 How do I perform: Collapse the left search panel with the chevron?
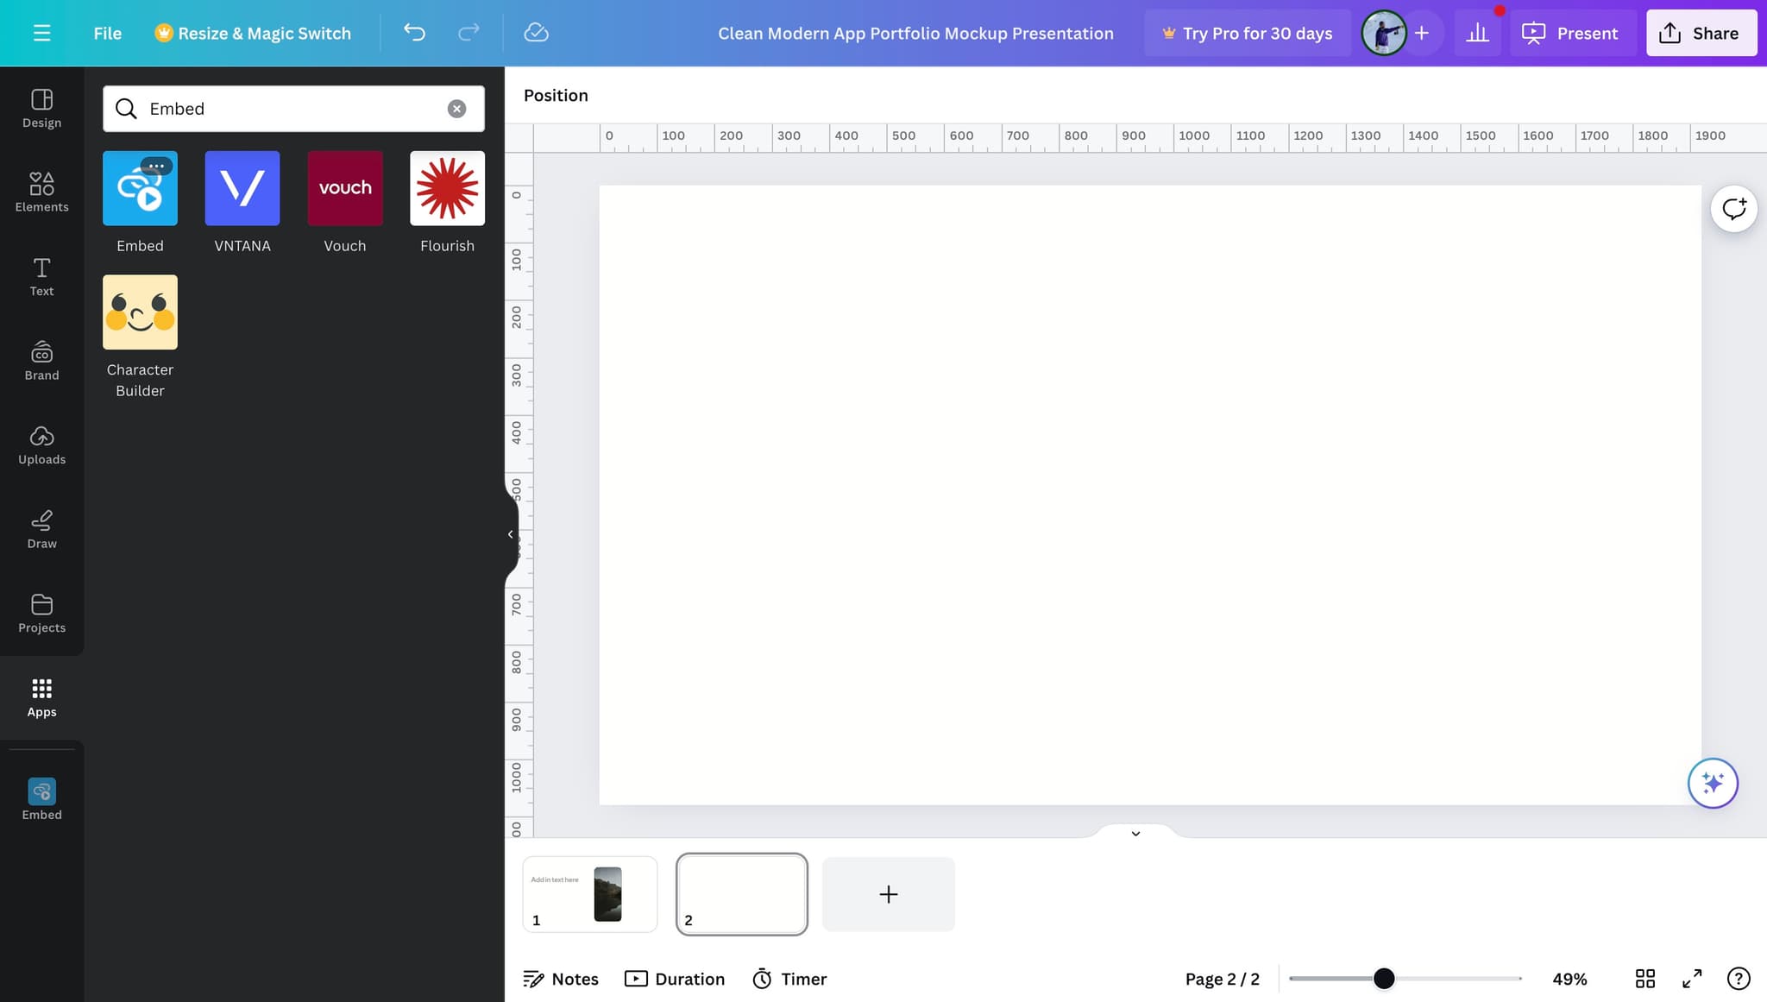click(511, 533)
